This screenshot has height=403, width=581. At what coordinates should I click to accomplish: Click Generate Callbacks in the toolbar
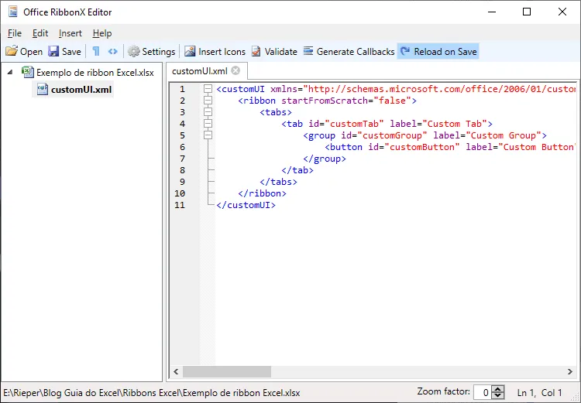point(349,52)
